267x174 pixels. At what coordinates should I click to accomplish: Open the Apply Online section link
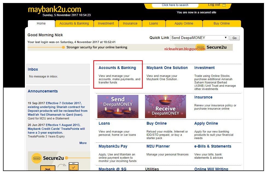pyautogui.click(x=206, y=124)
